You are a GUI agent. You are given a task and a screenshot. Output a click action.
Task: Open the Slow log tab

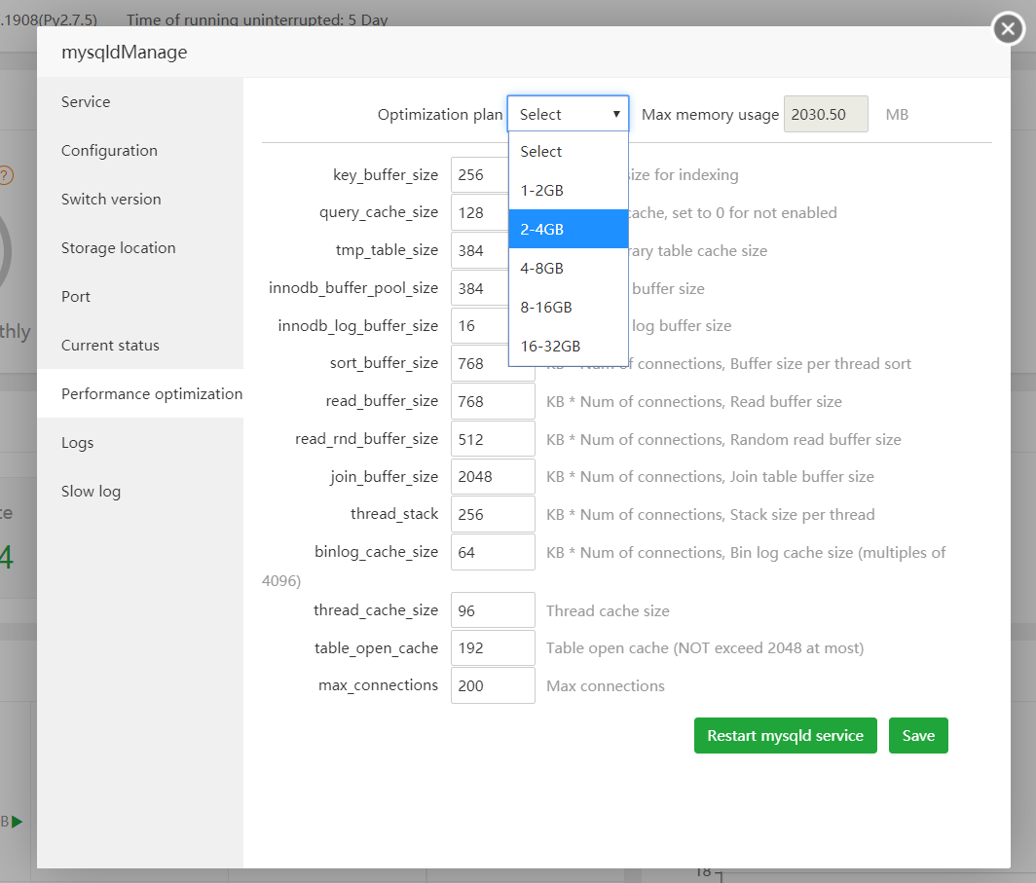pos(91,492)
